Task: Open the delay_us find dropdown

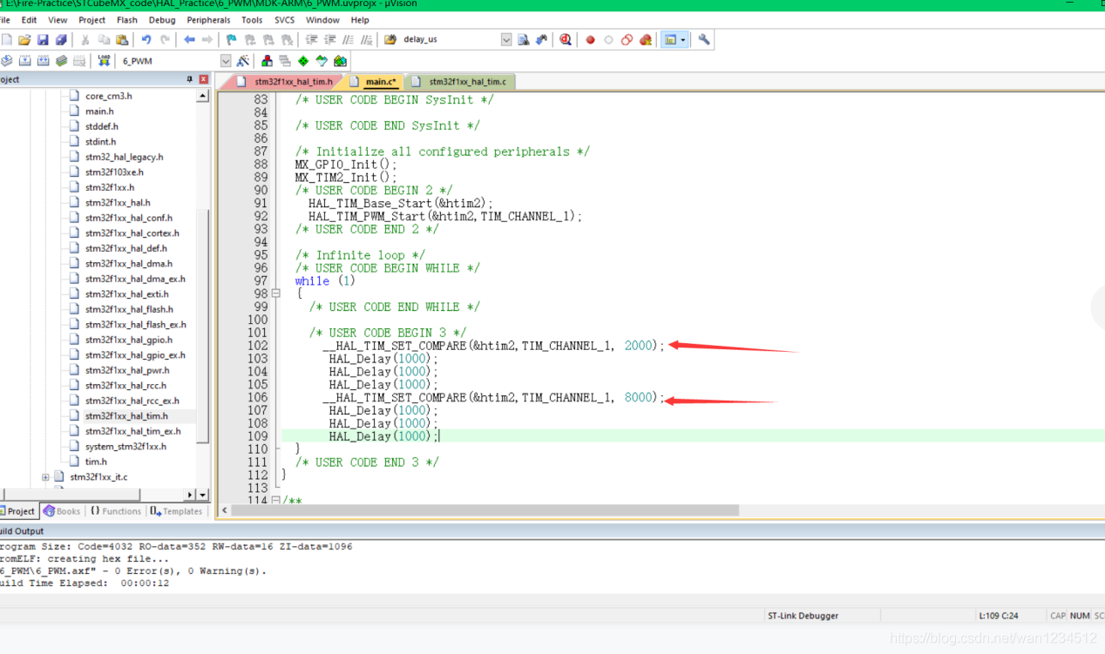Action: point(506,40)
